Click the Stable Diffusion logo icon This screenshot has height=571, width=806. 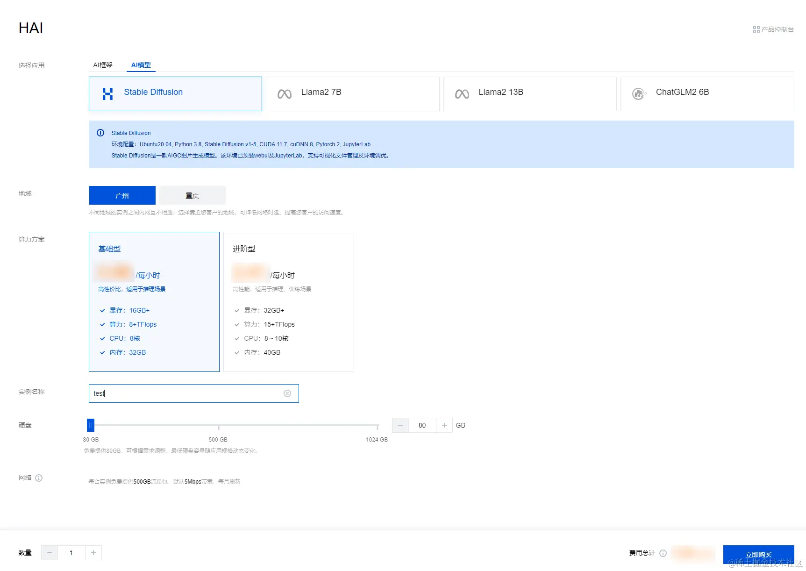107,94
